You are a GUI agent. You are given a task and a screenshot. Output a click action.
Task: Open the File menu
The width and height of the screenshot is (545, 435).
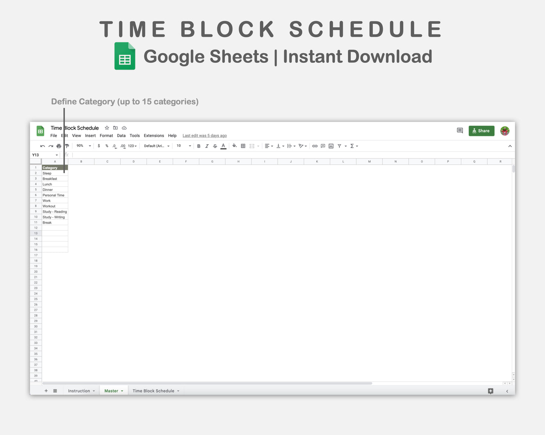point(54,136)
